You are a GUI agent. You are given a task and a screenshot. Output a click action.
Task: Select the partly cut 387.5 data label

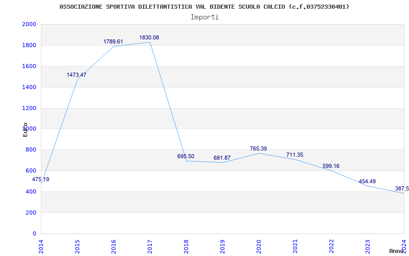[402, 189]
